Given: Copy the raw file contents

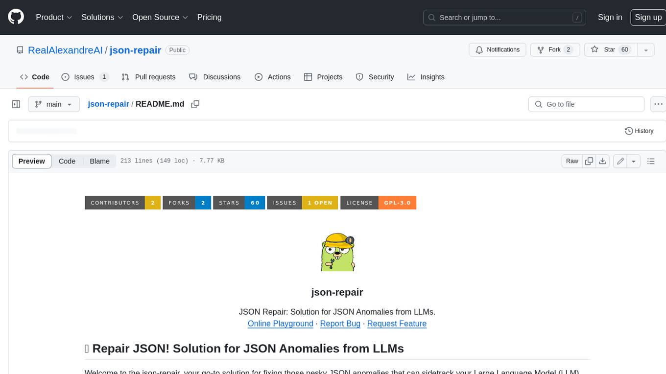Looking at the screenshot, I should tap(589, 161).
